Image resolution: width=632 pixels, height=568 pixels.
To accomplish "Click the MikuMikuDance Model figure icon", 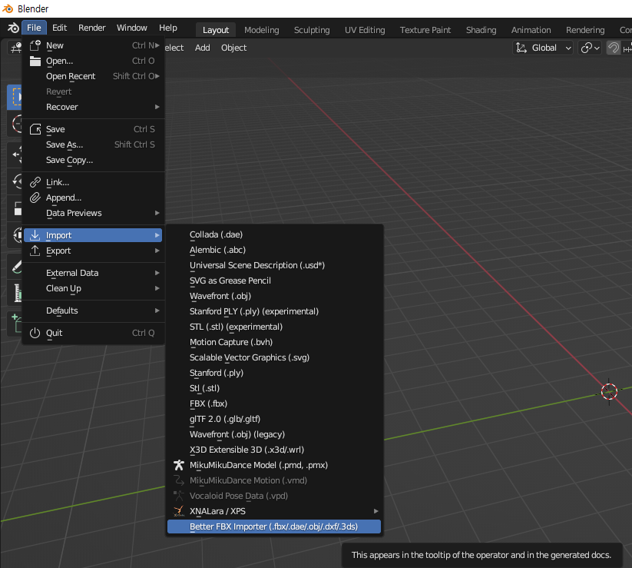I will (179, 465).
